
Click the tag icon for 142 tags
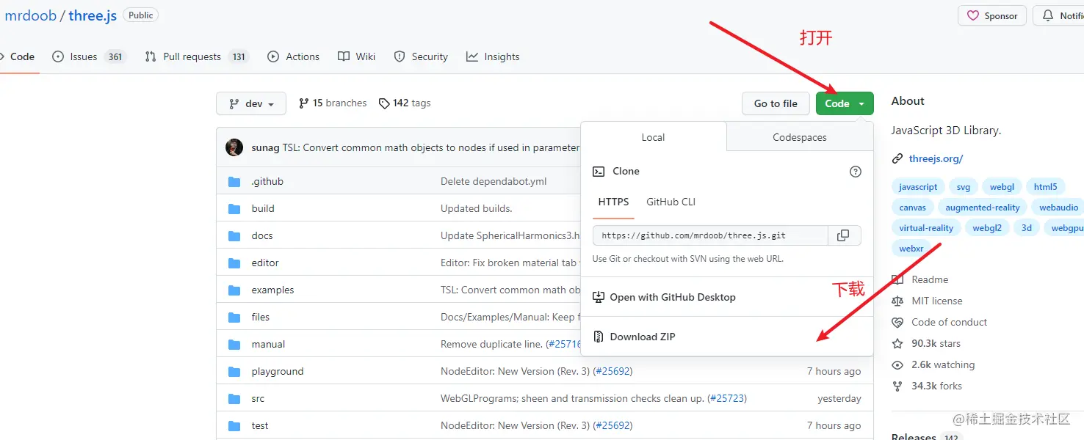coord(384,103)
